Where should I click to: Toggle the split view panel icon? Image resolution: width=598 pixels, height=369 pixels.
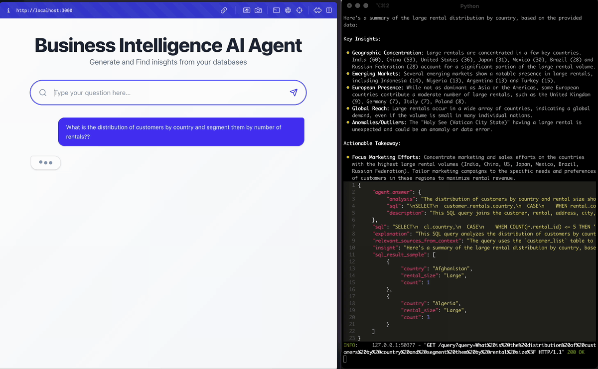329,10
